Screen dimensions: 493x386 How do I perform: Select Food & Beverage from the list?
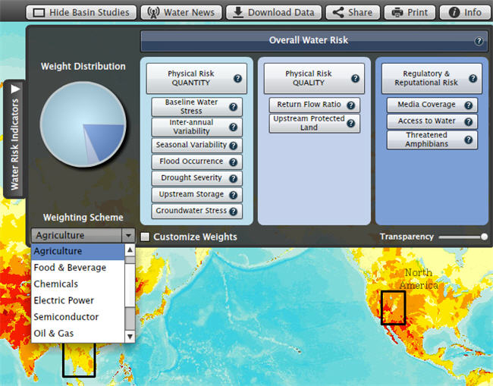tap(70, 268)
